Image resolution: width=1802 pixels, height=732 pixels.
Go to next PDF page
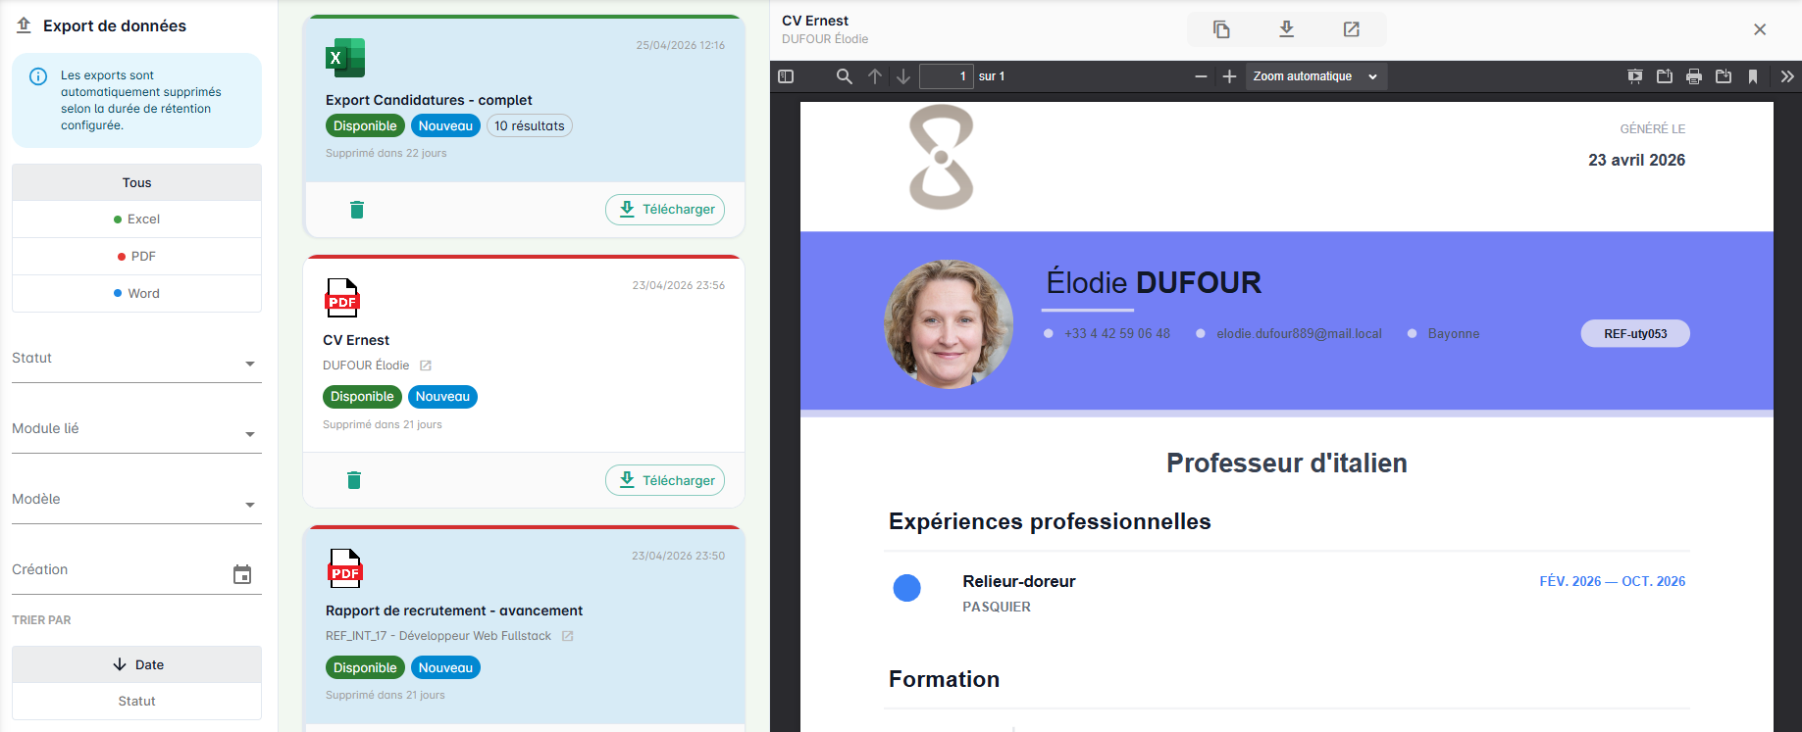coord(903,76)
